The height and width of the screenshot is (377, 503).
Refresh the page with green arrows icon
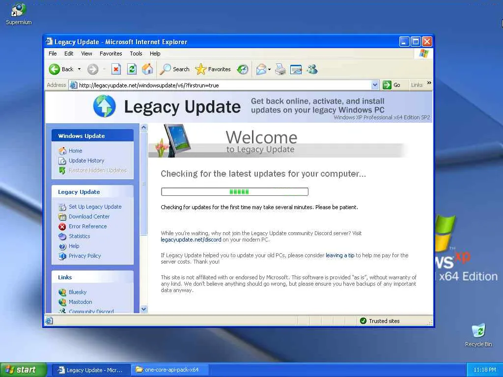tap(132, 69)
